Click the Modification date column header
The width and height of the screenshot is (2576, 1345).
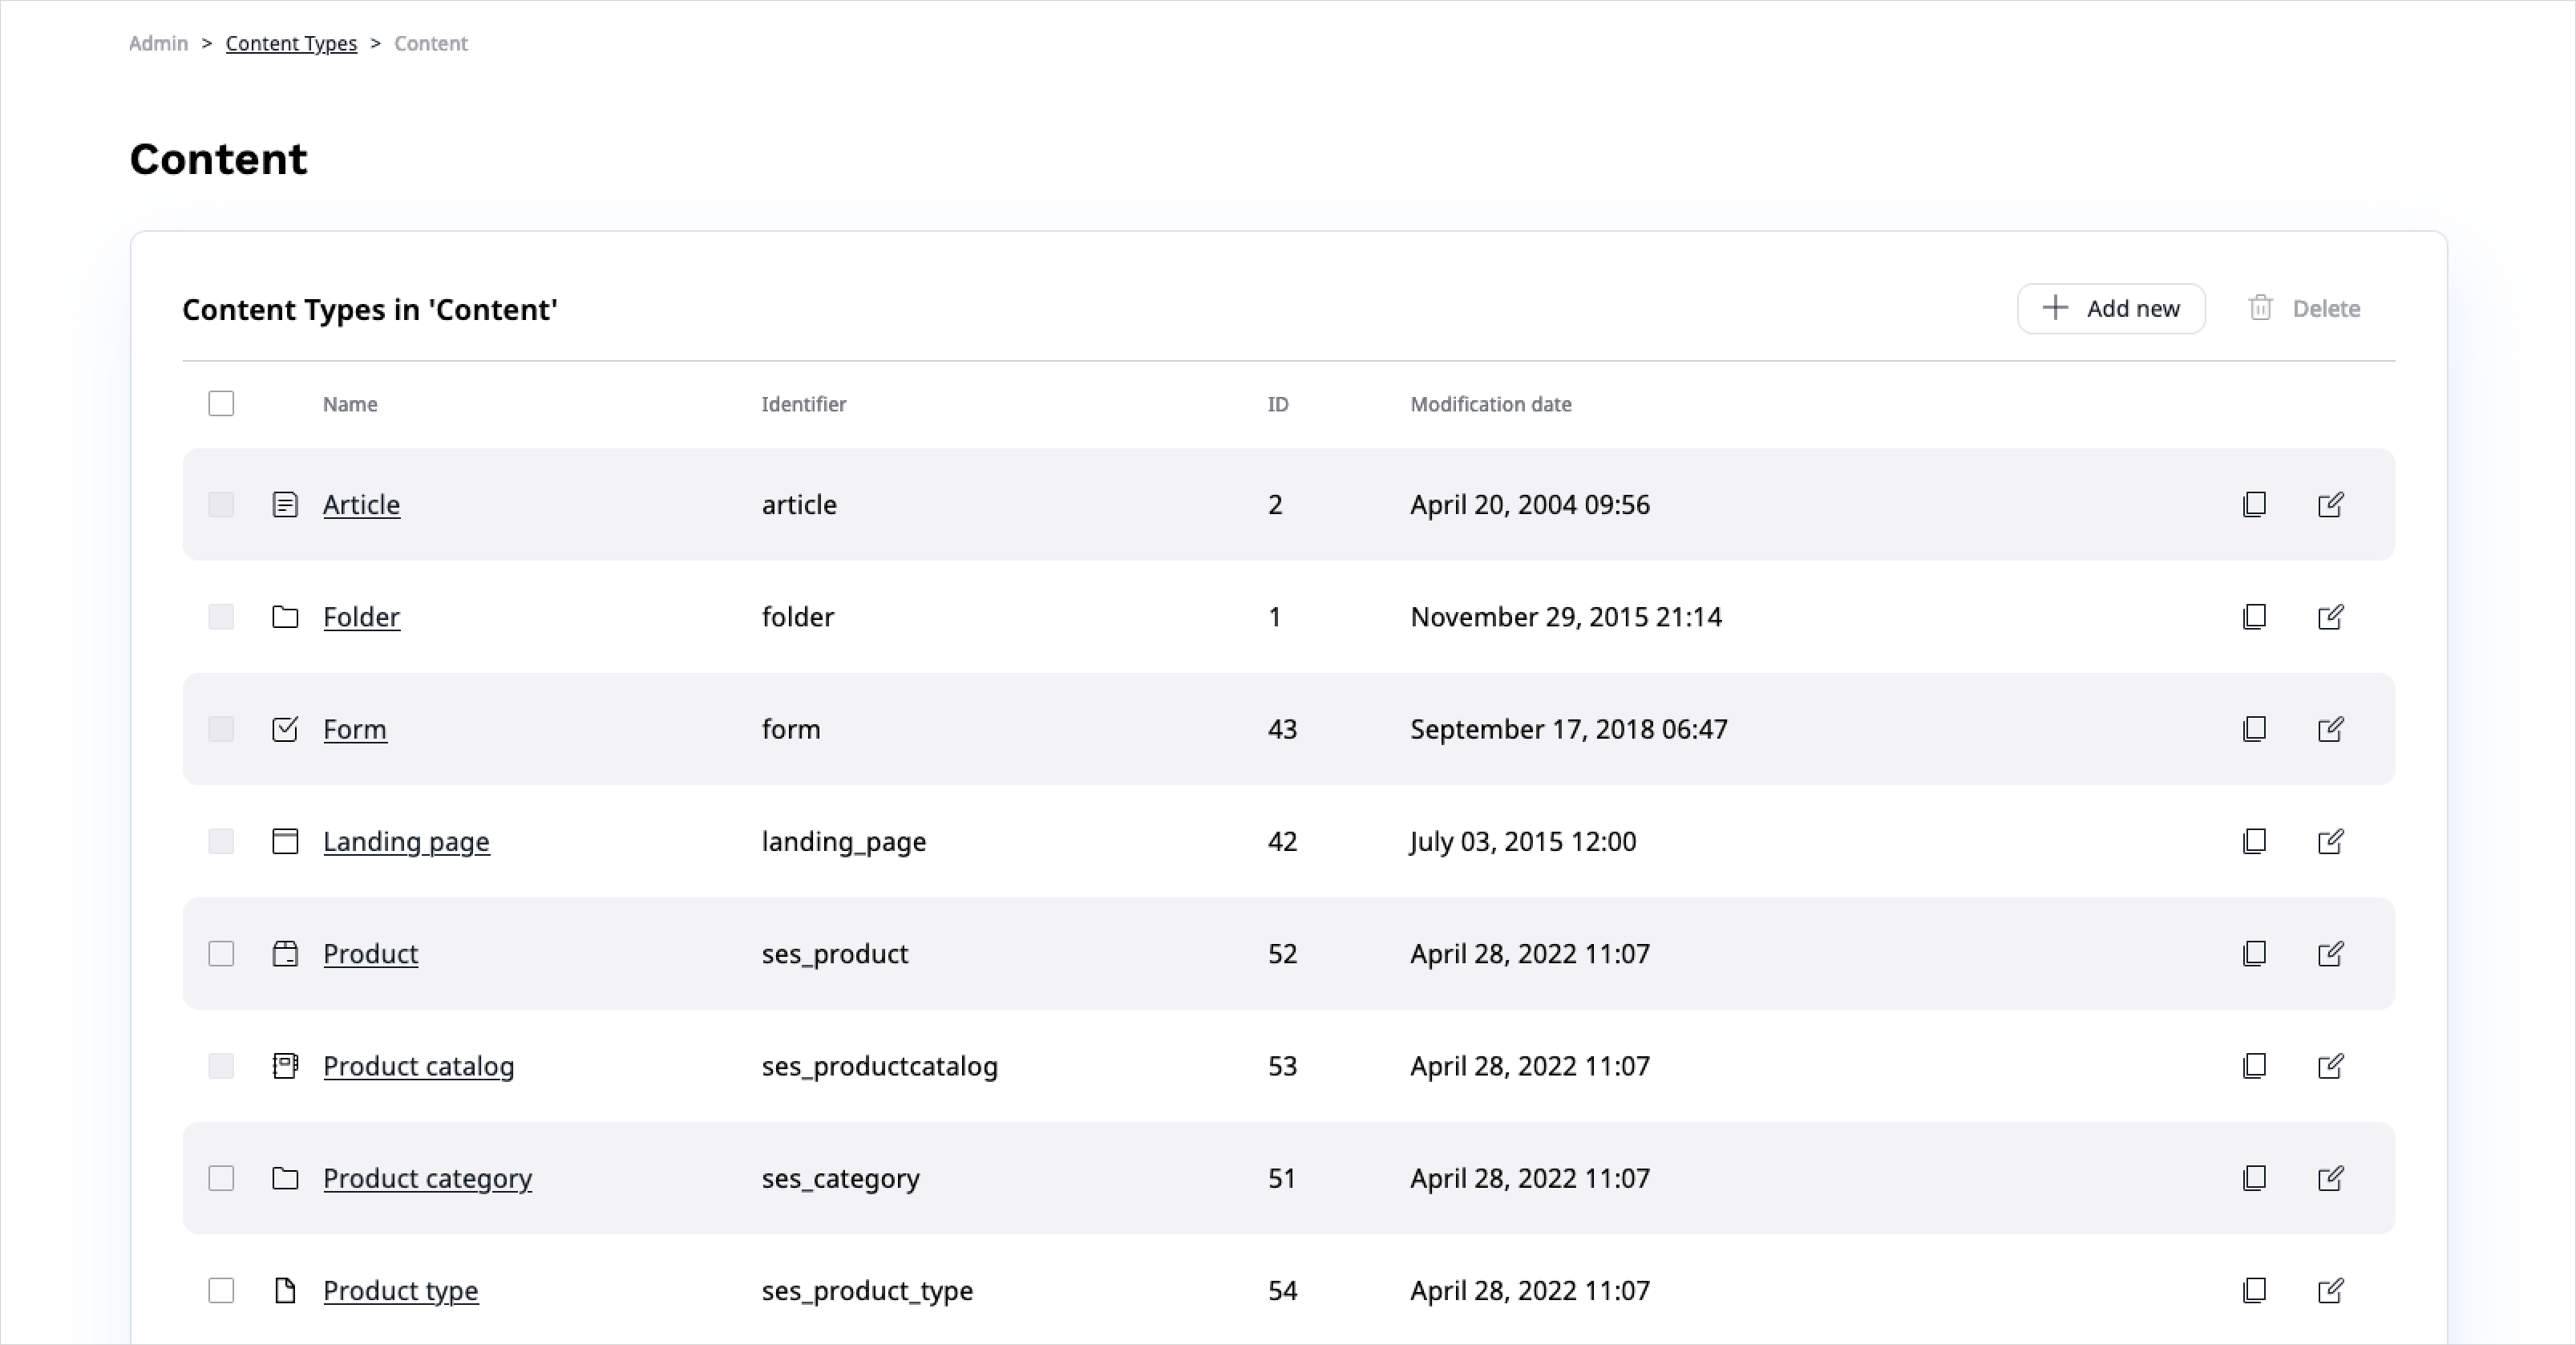[x=1491, y=404]
